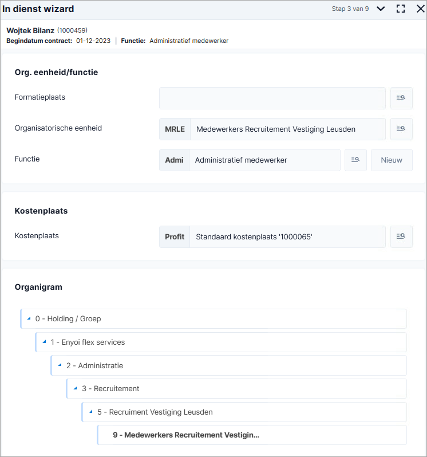Collapse the 2 - Administratie tree node
The height and width of the screenshot is (457, 427).
pos(60,365)
